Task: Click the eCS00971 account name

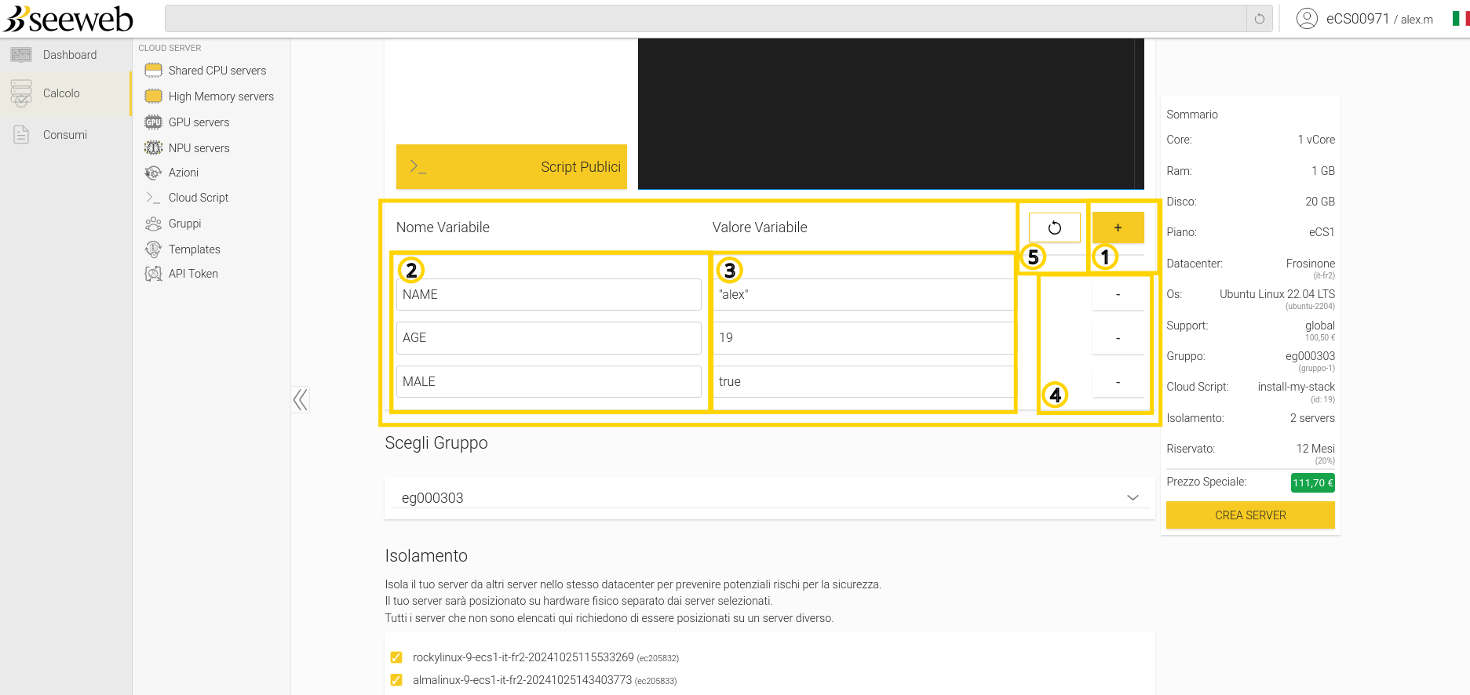Action: tap(1358, 19)
